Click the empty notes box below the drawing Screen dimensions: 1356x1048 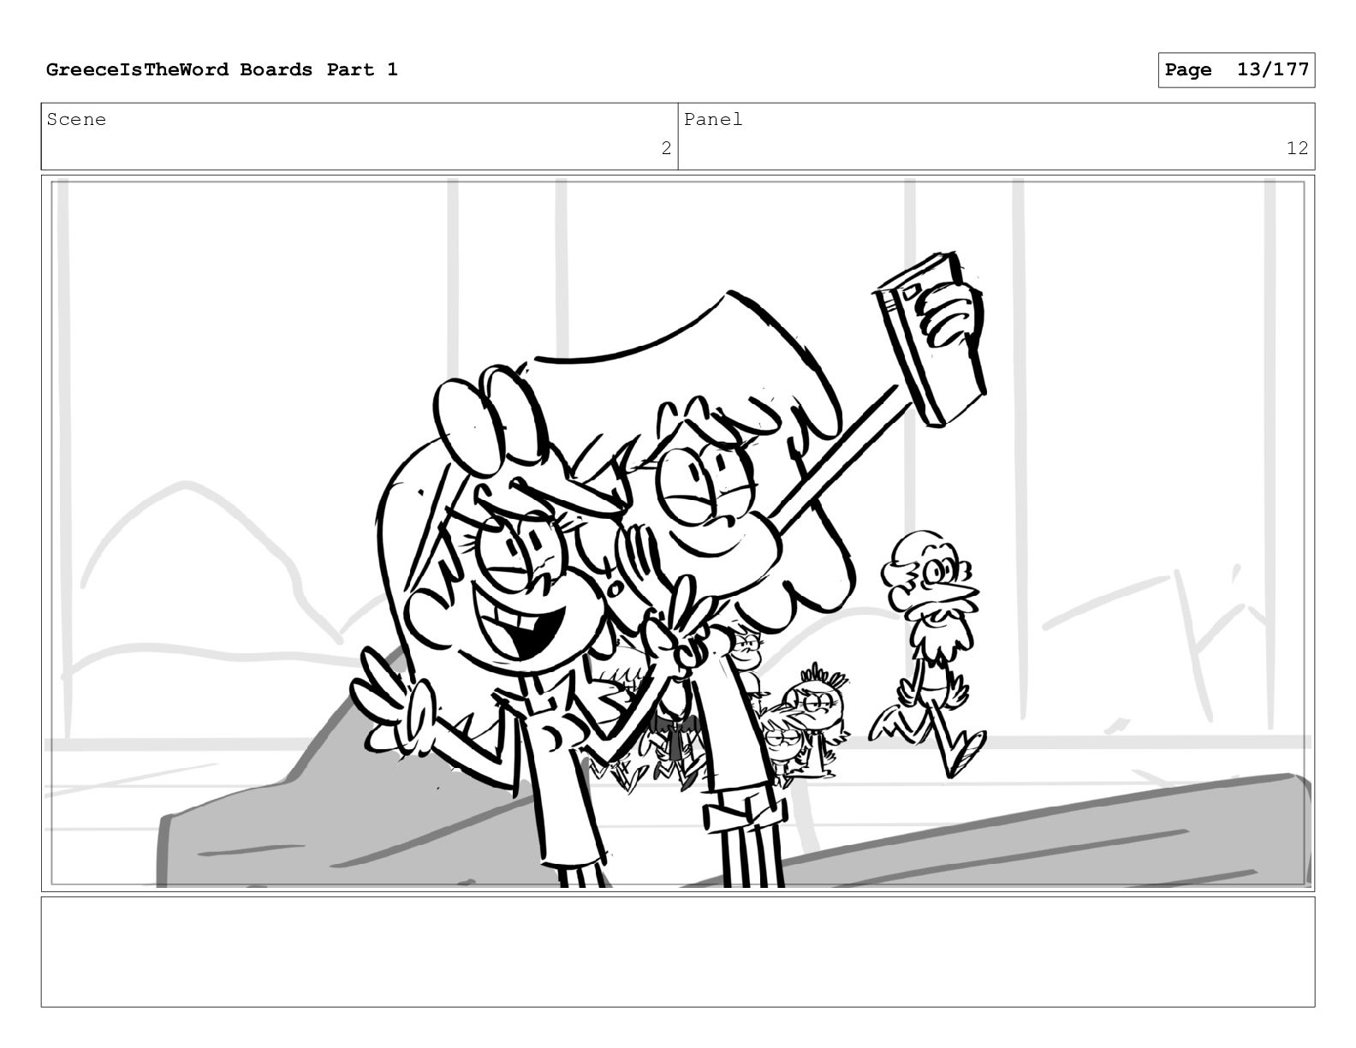tap(678, 951)
